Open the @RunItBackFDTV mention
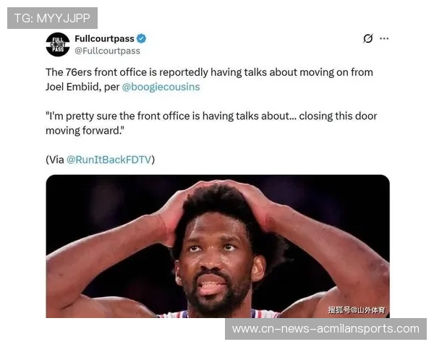This screenshot has height=347, width=434. click(109, 160)
